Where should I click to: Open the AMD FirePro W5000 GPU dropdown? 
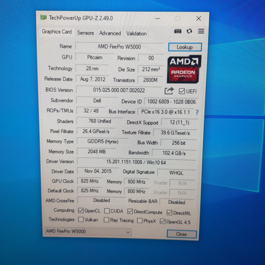pyautogui.click(x=88, y=231)
